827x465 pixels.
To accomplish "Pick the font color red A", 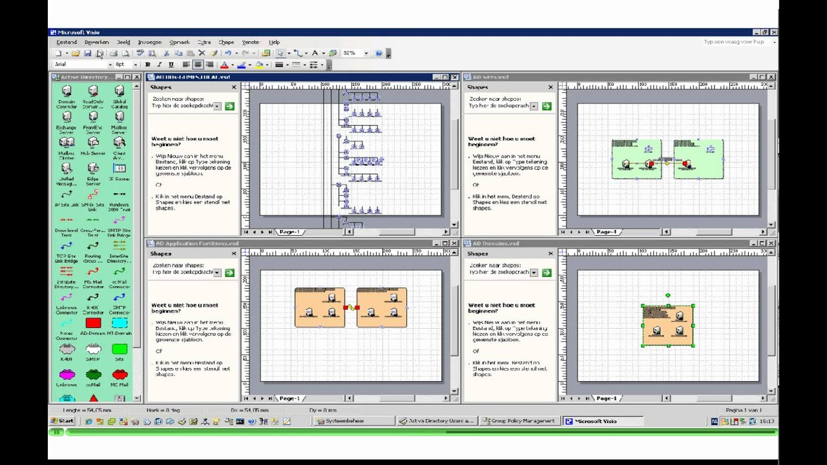I will [x=224, y=65].
